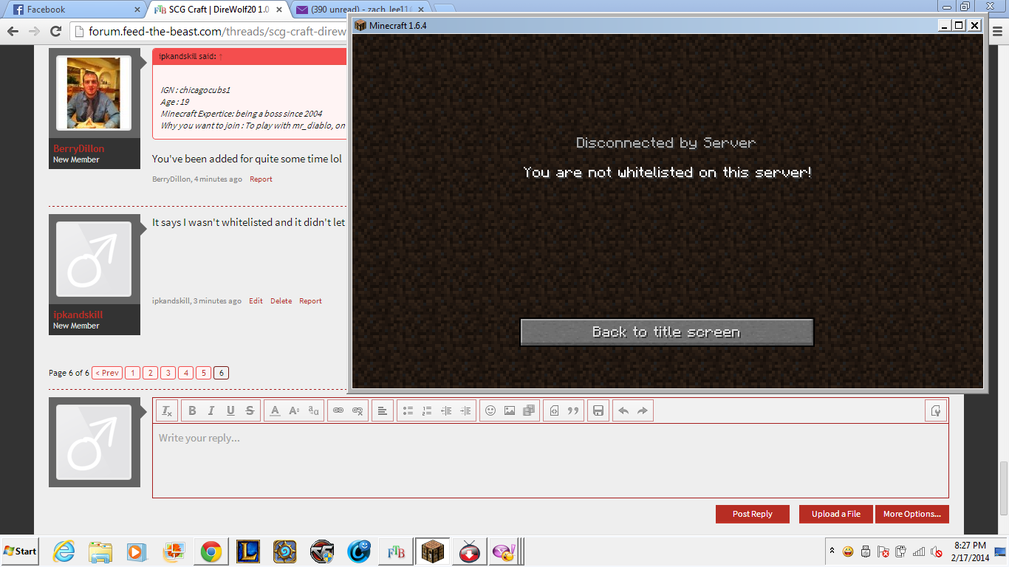This screenshot has width=1009, height=567.
Task: Click the strikethrough formatting icon
Action: coord(250,411)
